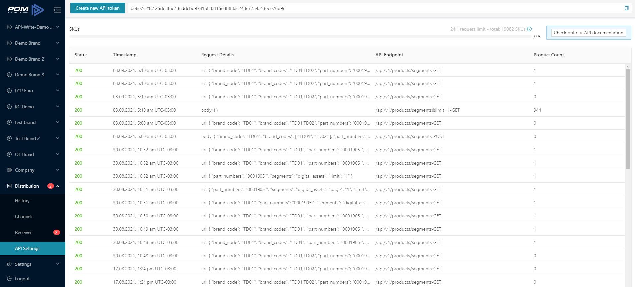Click the registered icon beside FCP Euro
This screenshot has height=287, width=635.
point(9,91)
